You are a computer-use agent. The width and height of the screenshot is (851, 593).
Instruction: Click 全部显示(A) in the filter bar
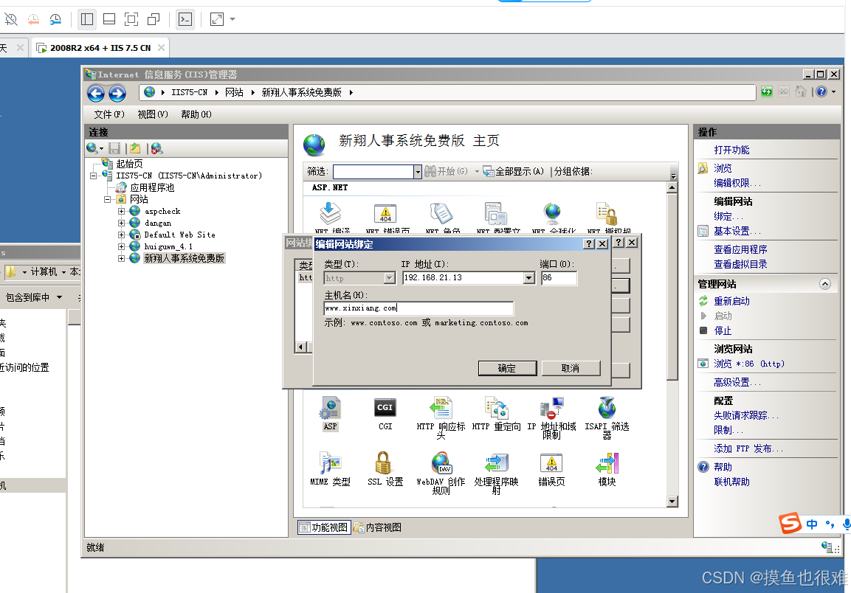pyautogui.click(x=514, y=172)
